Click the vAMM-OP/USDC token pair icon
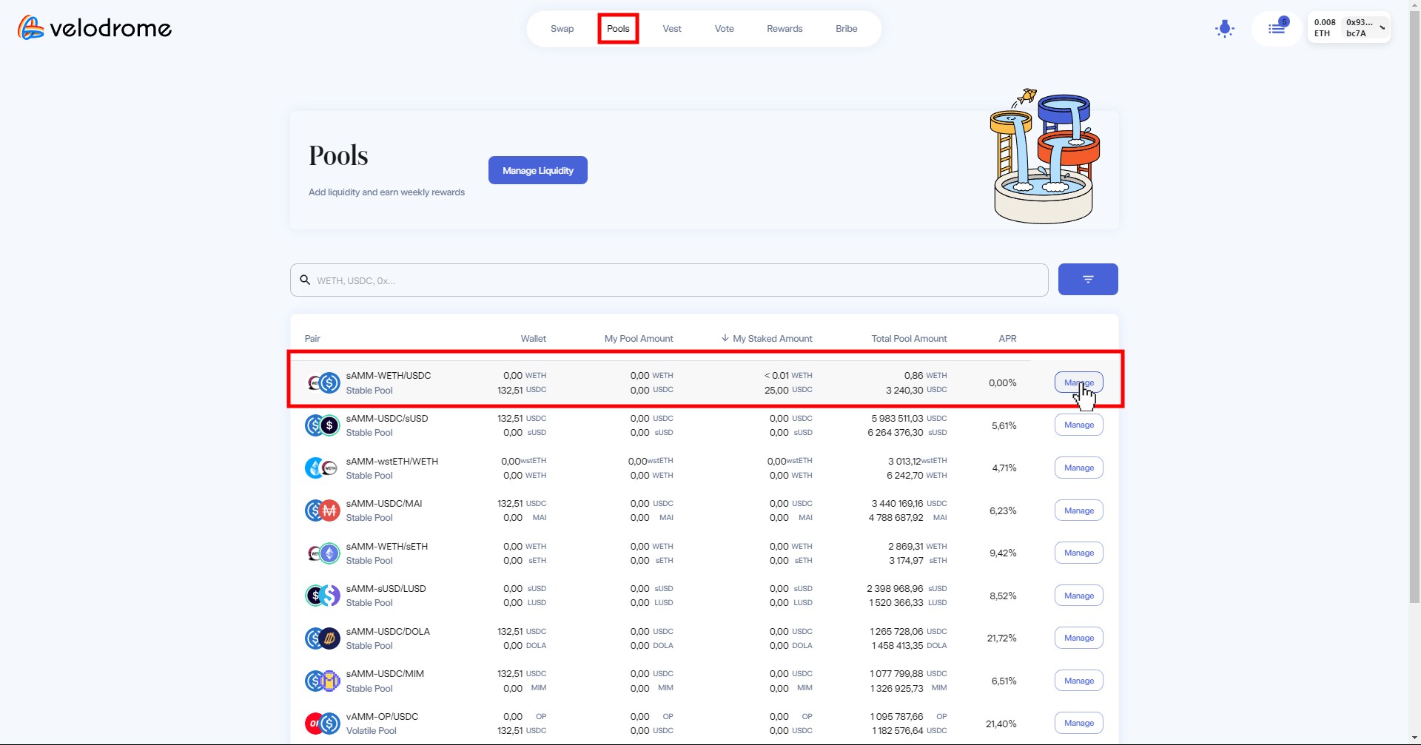 tap(323, 723)
